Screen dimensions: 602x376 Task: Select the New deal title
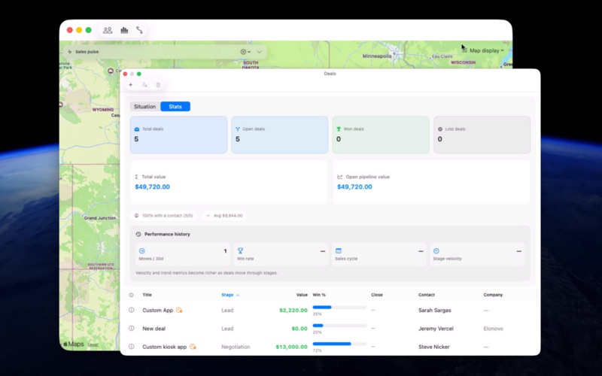154,329
